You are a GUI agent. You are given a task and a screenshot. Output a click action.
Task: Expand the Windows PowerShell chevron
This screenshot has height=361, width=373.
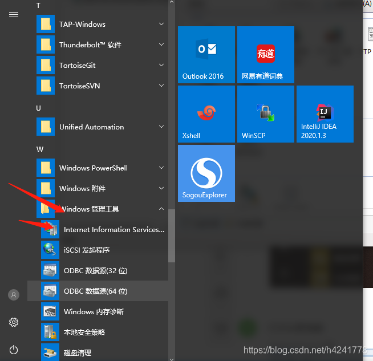point(161,168)
